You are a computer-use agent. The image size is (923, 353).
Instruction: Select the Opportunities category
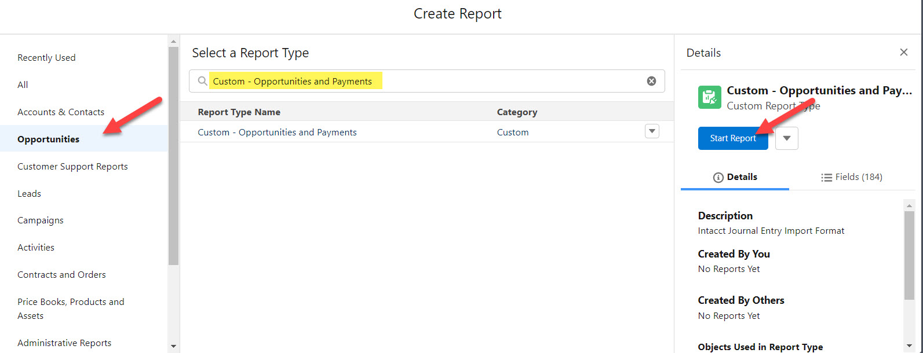(x=49, y=139)
